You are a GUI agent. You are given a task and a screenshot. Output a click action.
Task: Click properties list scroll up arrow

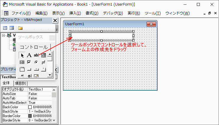click(54, 90)
